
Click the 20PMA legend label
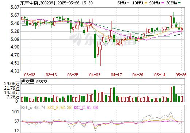(155, 3)
